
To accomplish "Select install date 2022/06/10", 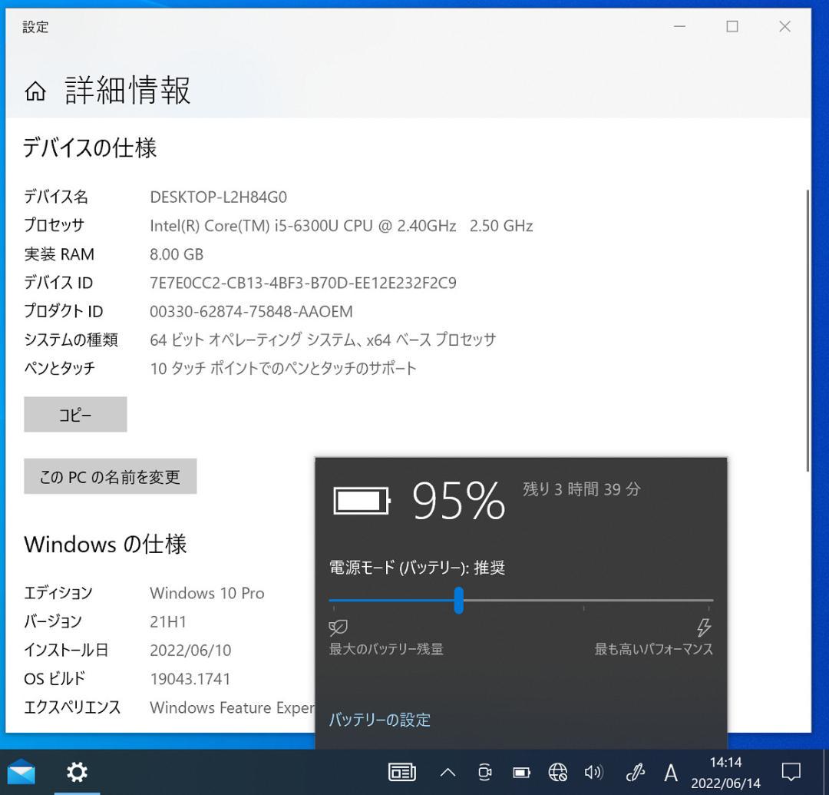I will 190,651.
